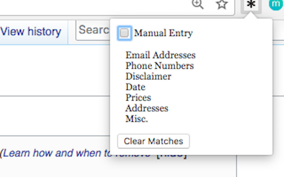Screen dimensions: 284x177
Task: Click the Manual Entry label text
Action: point(163,33)
